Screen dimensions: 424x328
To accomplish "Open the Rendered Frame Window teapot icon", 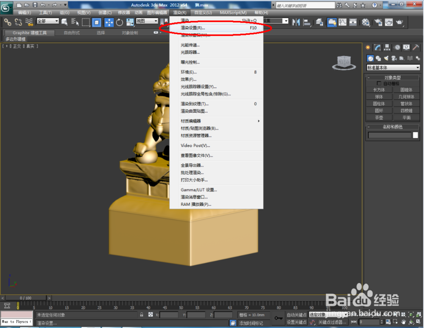I will click(389, 22).
